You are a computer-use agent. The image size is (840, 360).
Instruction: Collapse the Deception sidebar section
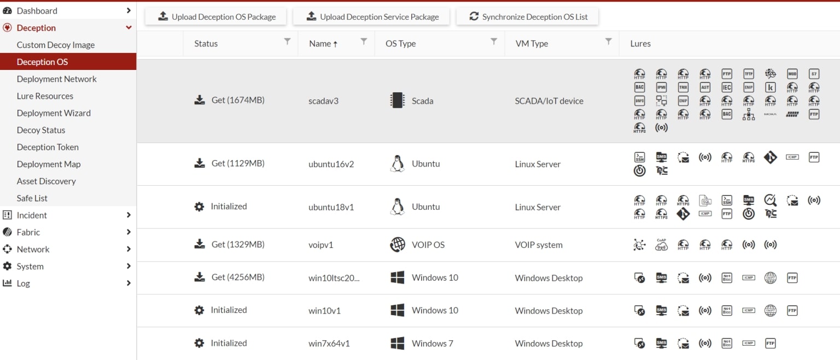(x=129, y=28)
